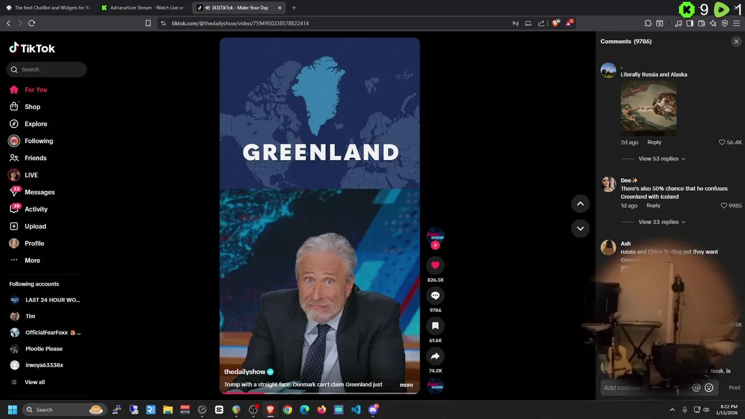The image size is (745, 419).
Task: Click the TikTok search field
Action: click(47, 69)
